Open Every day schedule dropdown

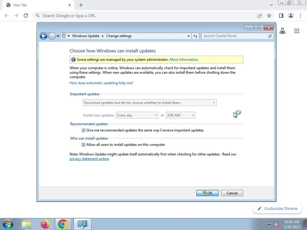click(137, 115)
